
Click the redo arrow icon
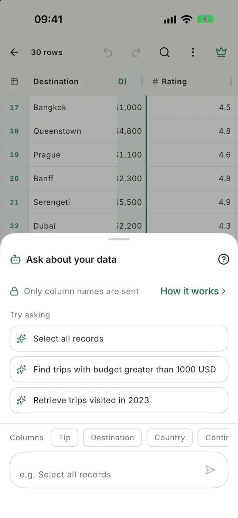click(136, 53)
